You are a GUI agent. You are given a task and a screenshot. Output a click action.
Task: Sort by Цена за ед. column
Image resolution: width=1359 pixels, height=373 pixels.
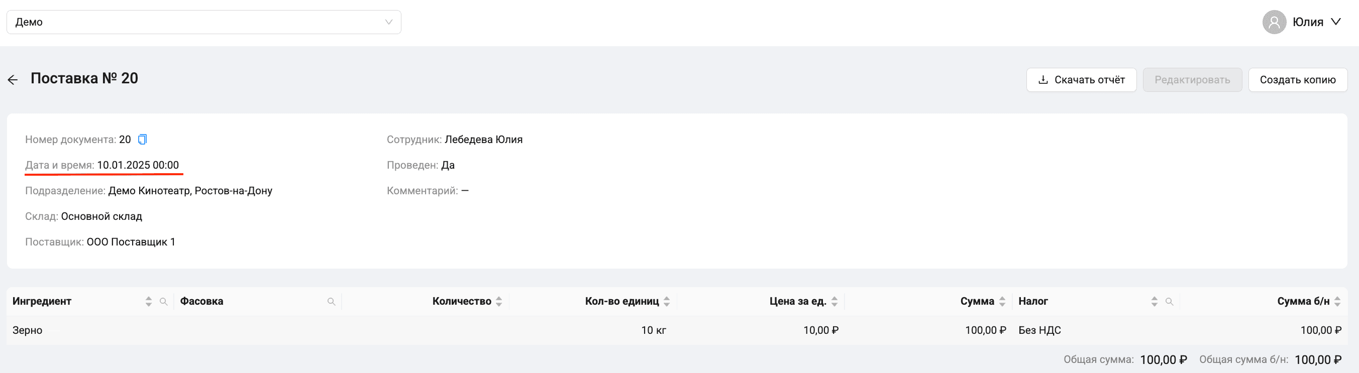click(x=834, y=301)
